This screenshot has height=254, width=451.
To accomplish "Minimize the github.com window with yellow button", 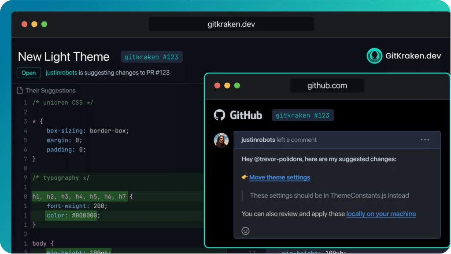I will (227, 86).
